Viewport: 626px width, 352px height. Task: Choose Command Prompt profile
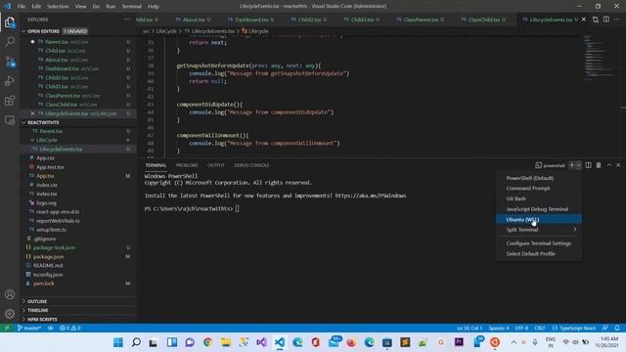coord(539,189)
